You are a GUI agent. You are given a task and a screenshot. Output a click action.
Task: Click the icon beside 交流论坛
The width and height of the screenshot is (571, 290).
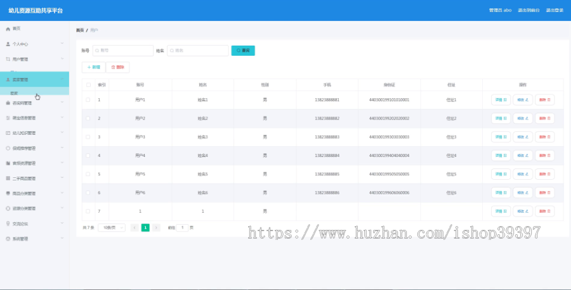click(x=8, y=224)
